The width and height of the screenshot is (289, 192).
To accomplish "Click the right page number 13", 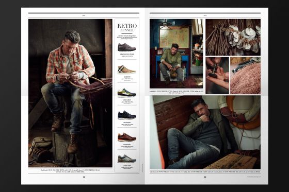I will click(205, 177).
